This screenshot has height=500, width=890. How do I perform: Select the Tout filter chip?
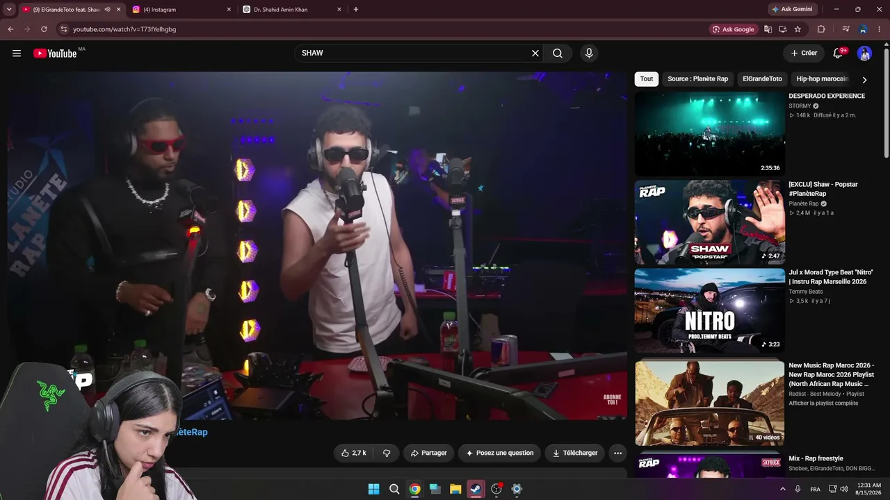tap(647, 79)
